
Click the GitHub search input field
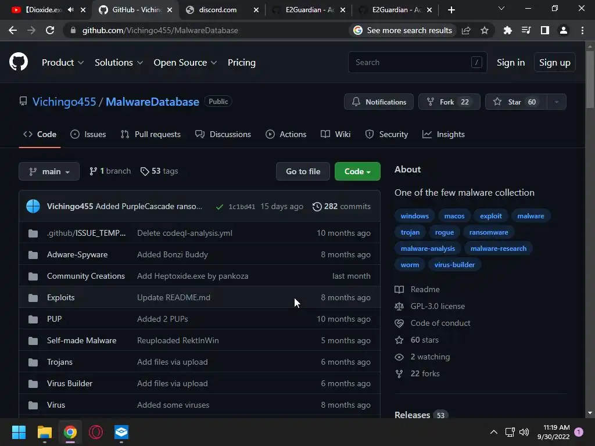(417, 62)
